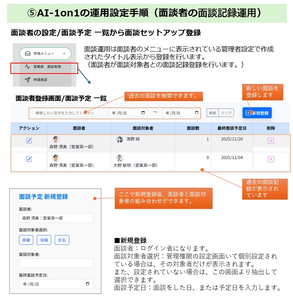Image resolution: width=293 pixels, height=299 pixels.
Task: Click 海野 緑 avatar picture
Action: coord(120,140)
